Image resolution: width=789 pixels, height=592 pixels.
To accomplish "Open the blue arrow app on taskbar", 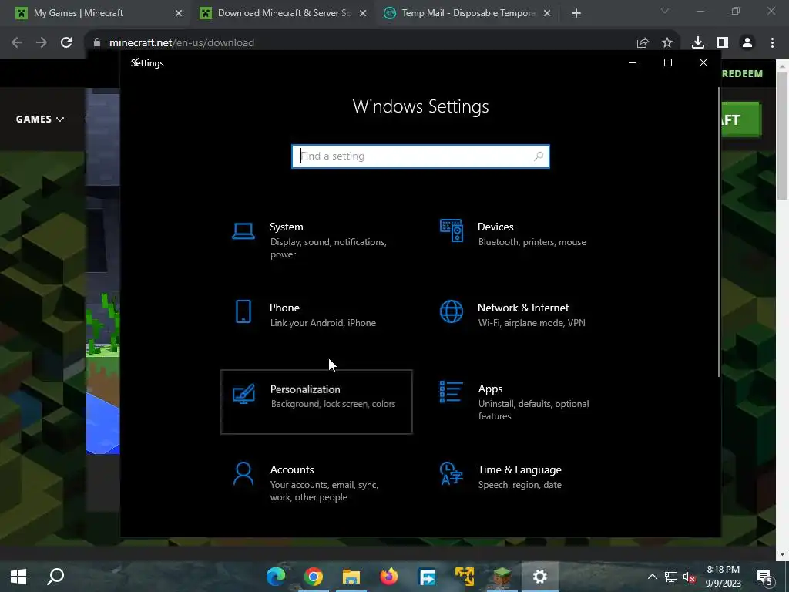I will coord(427,577).
